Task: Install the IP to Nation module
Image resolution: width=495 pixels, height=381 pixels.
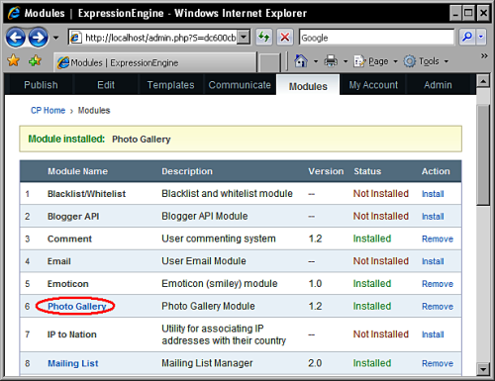Action: click(433, 334)
